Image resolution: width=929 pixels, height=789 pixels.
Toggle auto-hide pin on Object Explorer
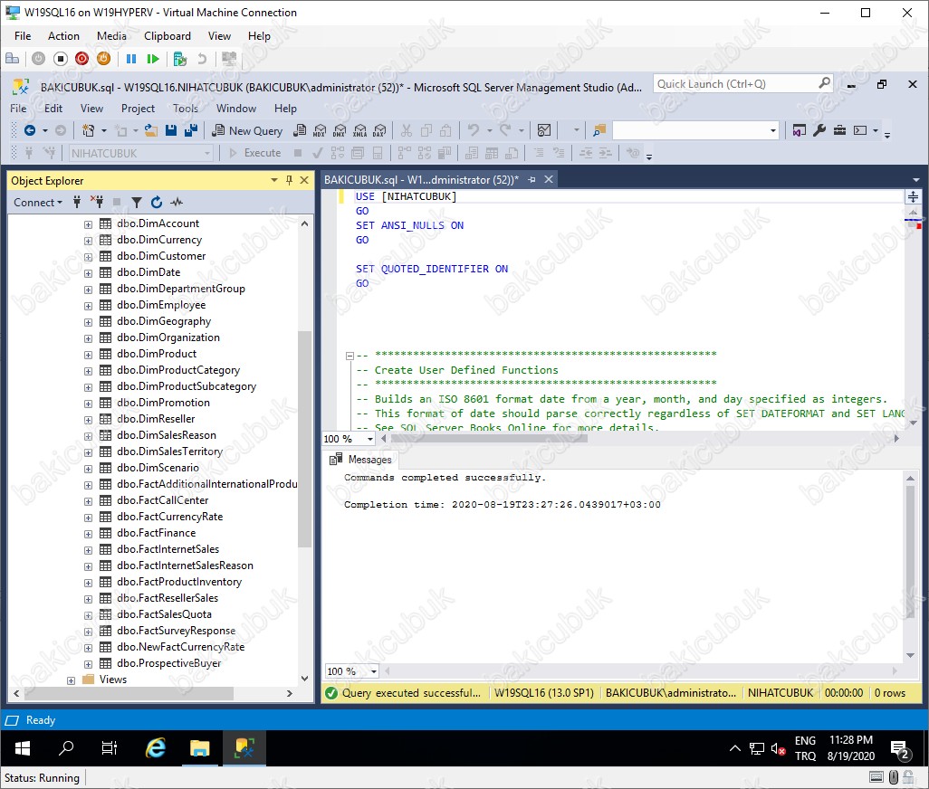point(289,180)
